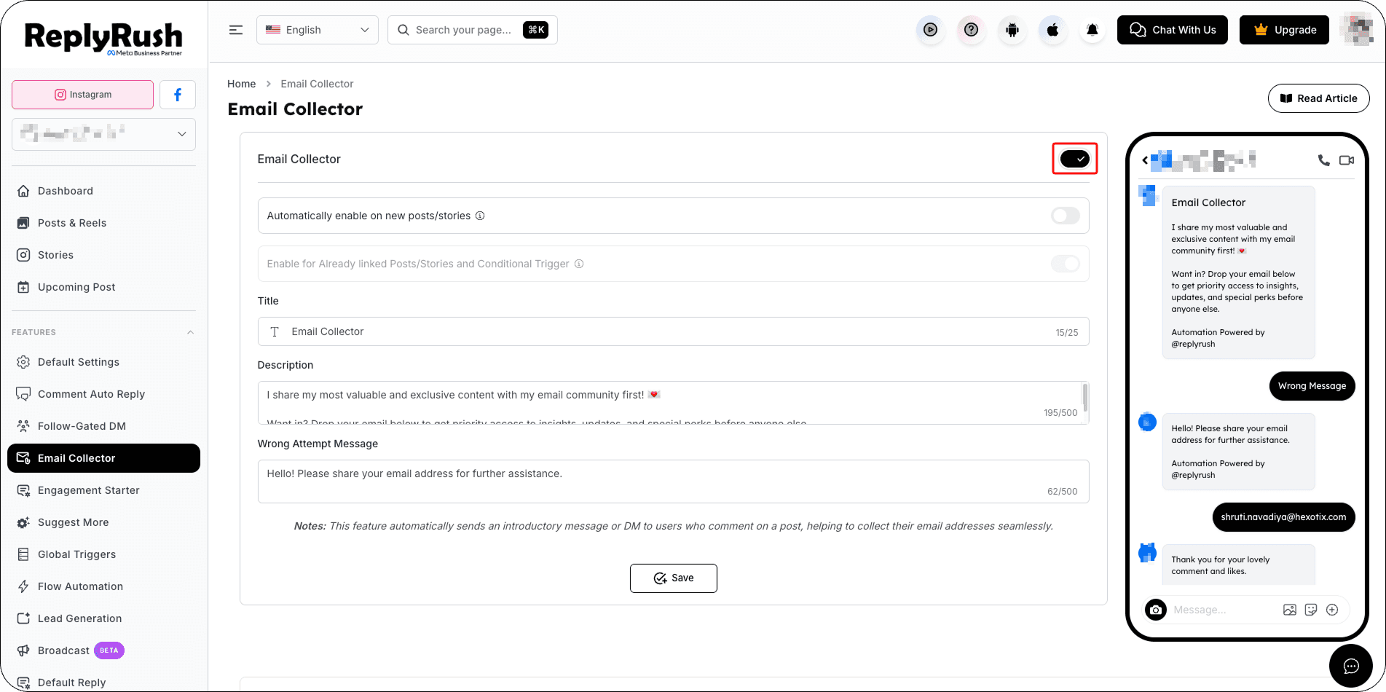
Task: Click the help question mark icon
Action: coord(971,30)
